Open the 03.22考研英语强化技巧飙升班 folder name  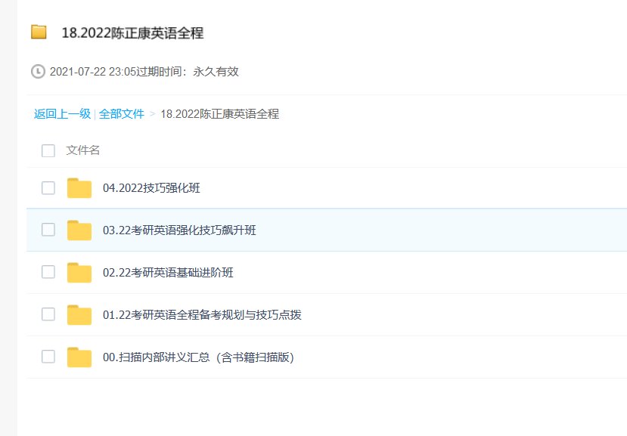click(179, 230)
